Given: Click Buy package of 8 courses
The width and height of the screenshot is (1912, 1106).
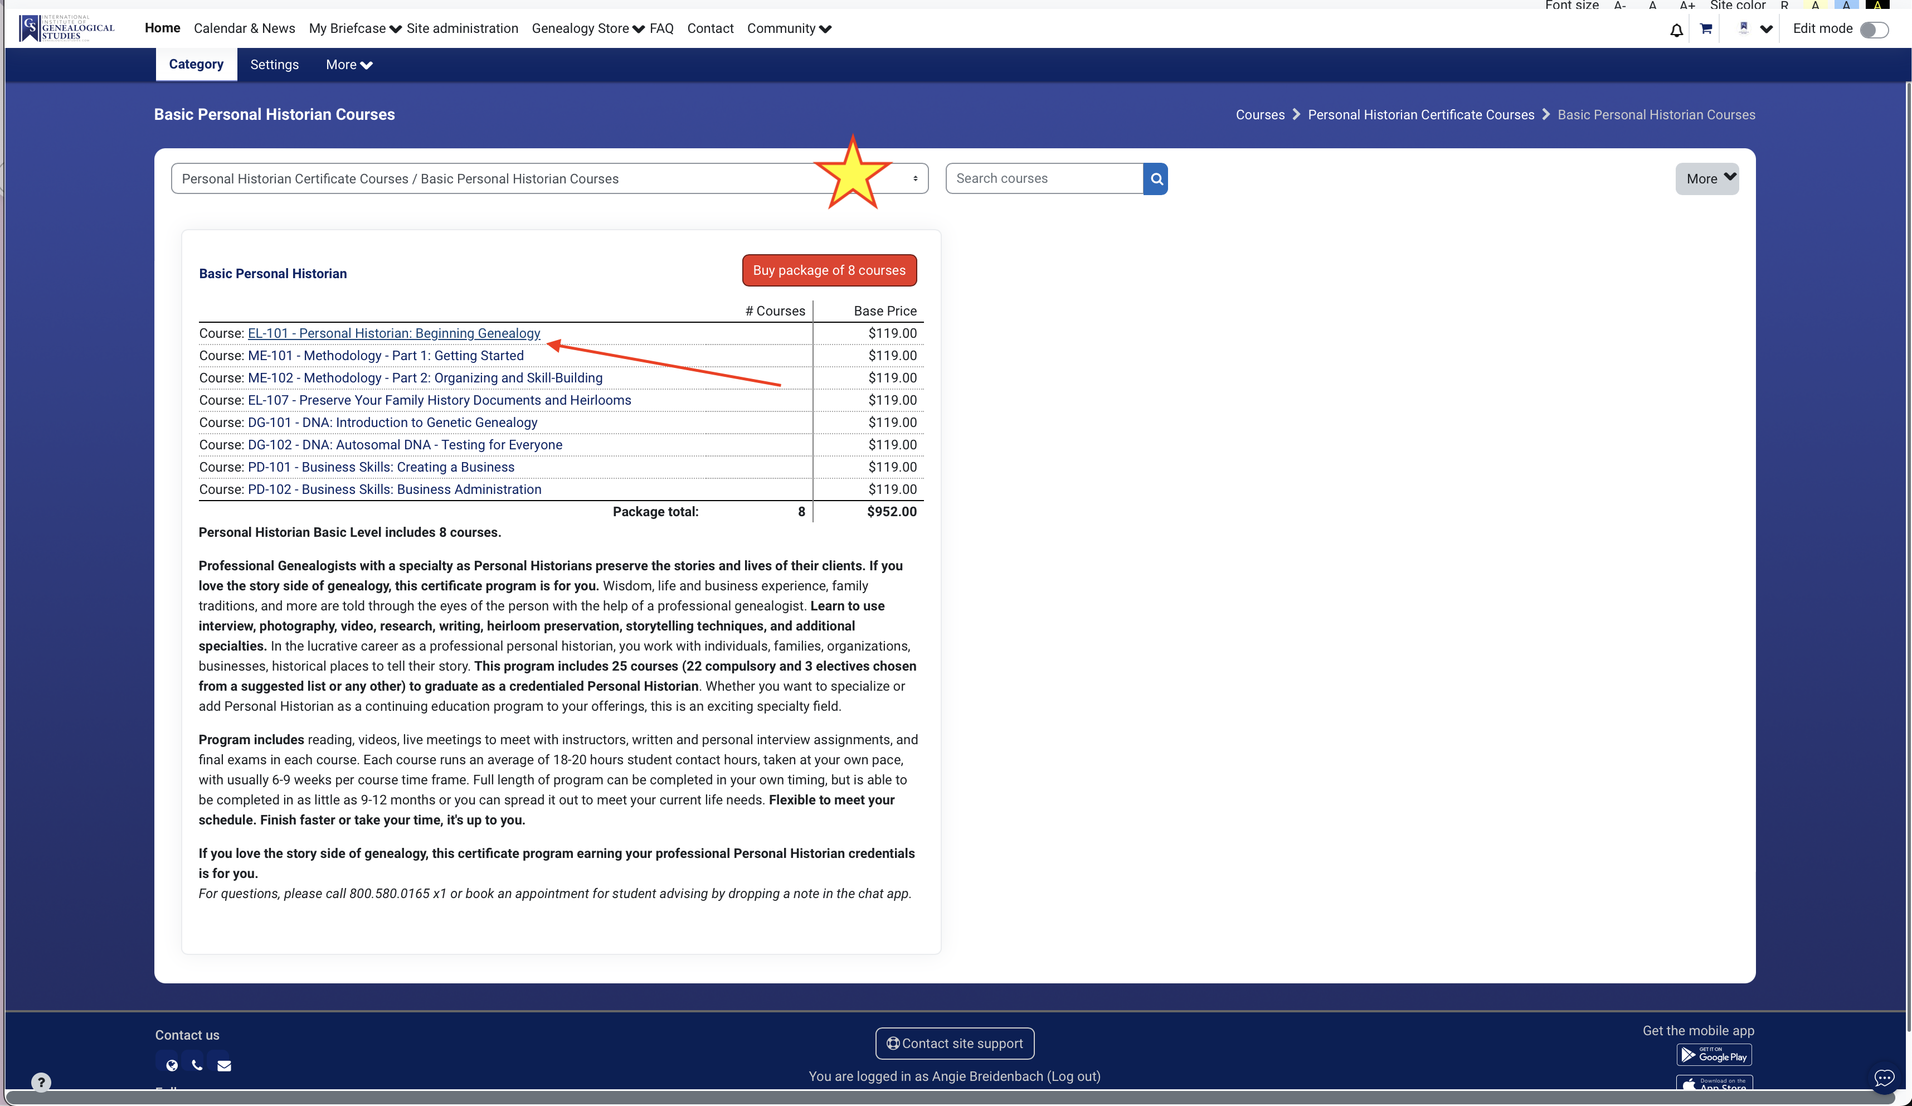Looking at the screenshot, I should (x=829, y=270).
